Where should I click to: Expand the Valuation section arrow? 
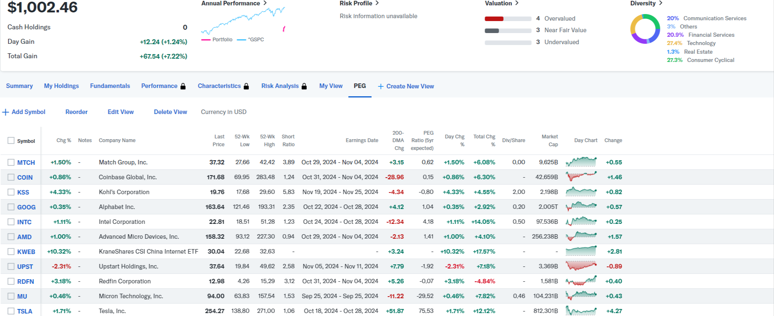[517, 3]
